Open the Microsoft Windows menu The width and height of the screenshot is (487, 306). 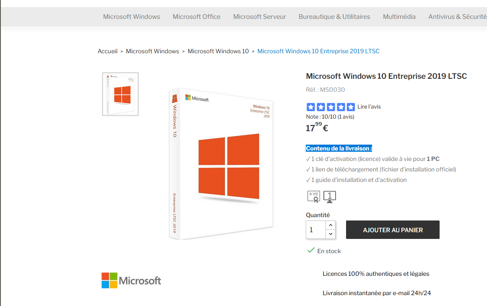(131, 17)
